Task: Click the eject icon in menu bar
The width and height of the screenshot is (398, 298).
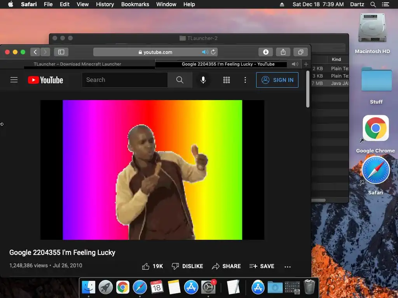Action: (x=282, y=4)
